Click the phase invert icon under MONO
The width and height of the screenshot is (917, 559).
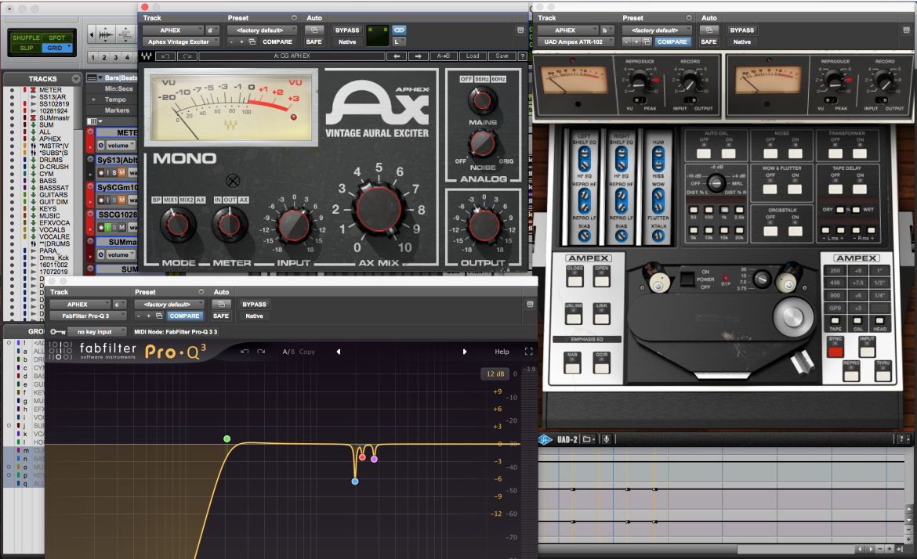coord(233,181)
